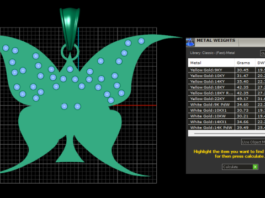Viewport: 265px width, 198px height.
Task: Click the Library: Classic - (Fast)-Metal label
Action: tap(213, 53)
